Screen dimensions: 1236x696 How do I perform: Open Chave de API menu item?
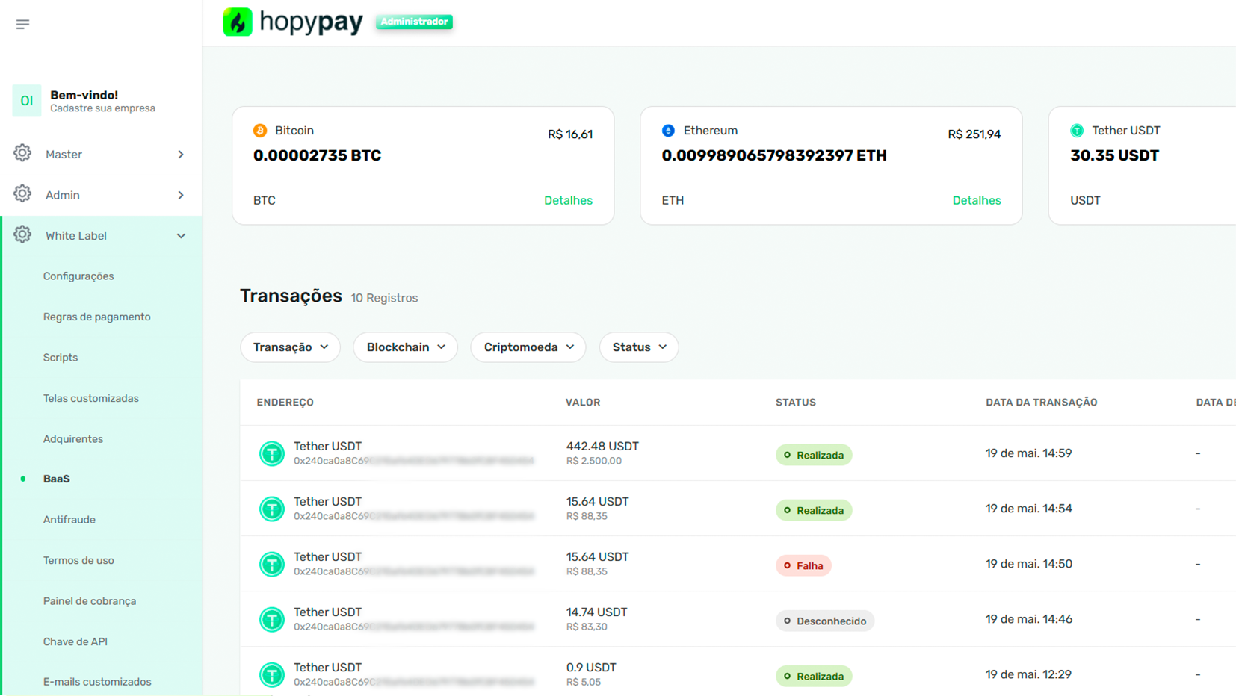coord(75,641)
